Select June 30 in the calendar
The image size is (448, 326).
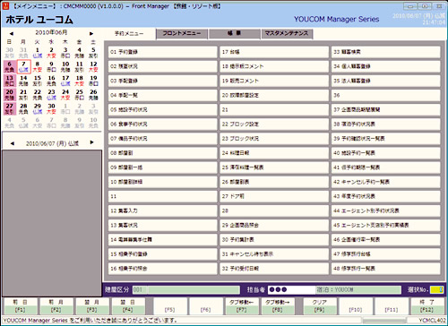51,109
